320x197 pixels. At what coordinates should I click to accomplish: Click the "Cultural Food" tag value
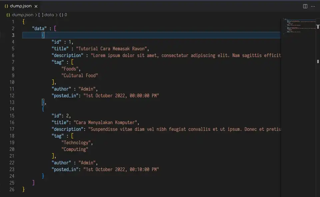[x=80, y=76]
